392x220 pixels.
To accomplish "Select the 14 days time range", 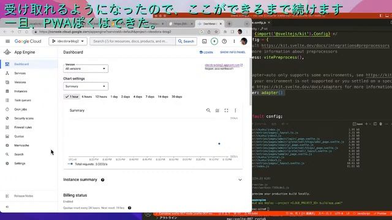I will coord(163,97).
